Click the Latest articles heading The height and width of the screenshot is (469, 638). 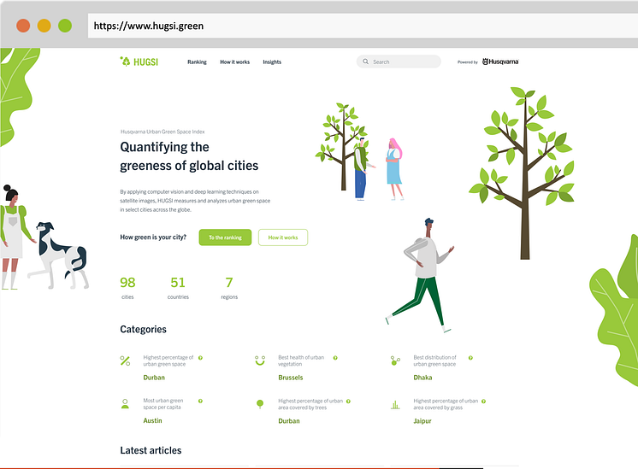(x=151, y=450)
